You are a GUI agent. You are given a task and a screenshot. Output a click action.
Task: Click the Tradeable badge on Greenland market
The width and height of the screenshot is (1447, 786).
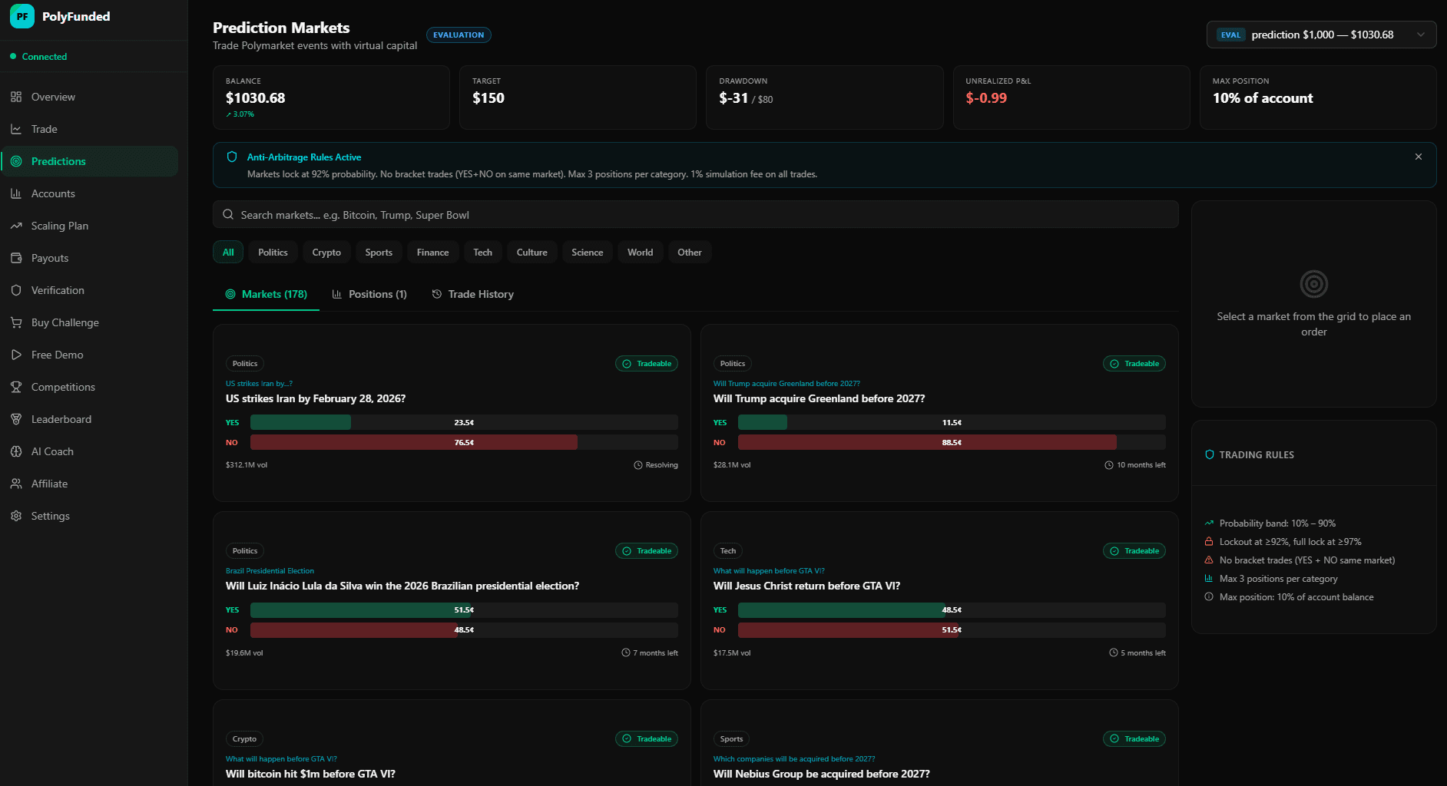[x=1134, y=363]
